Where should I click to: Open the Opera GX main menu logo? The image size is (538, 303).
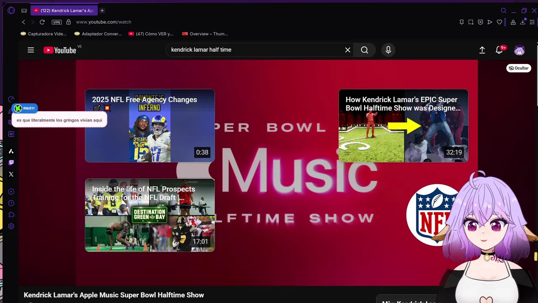[x=11, y=11]
